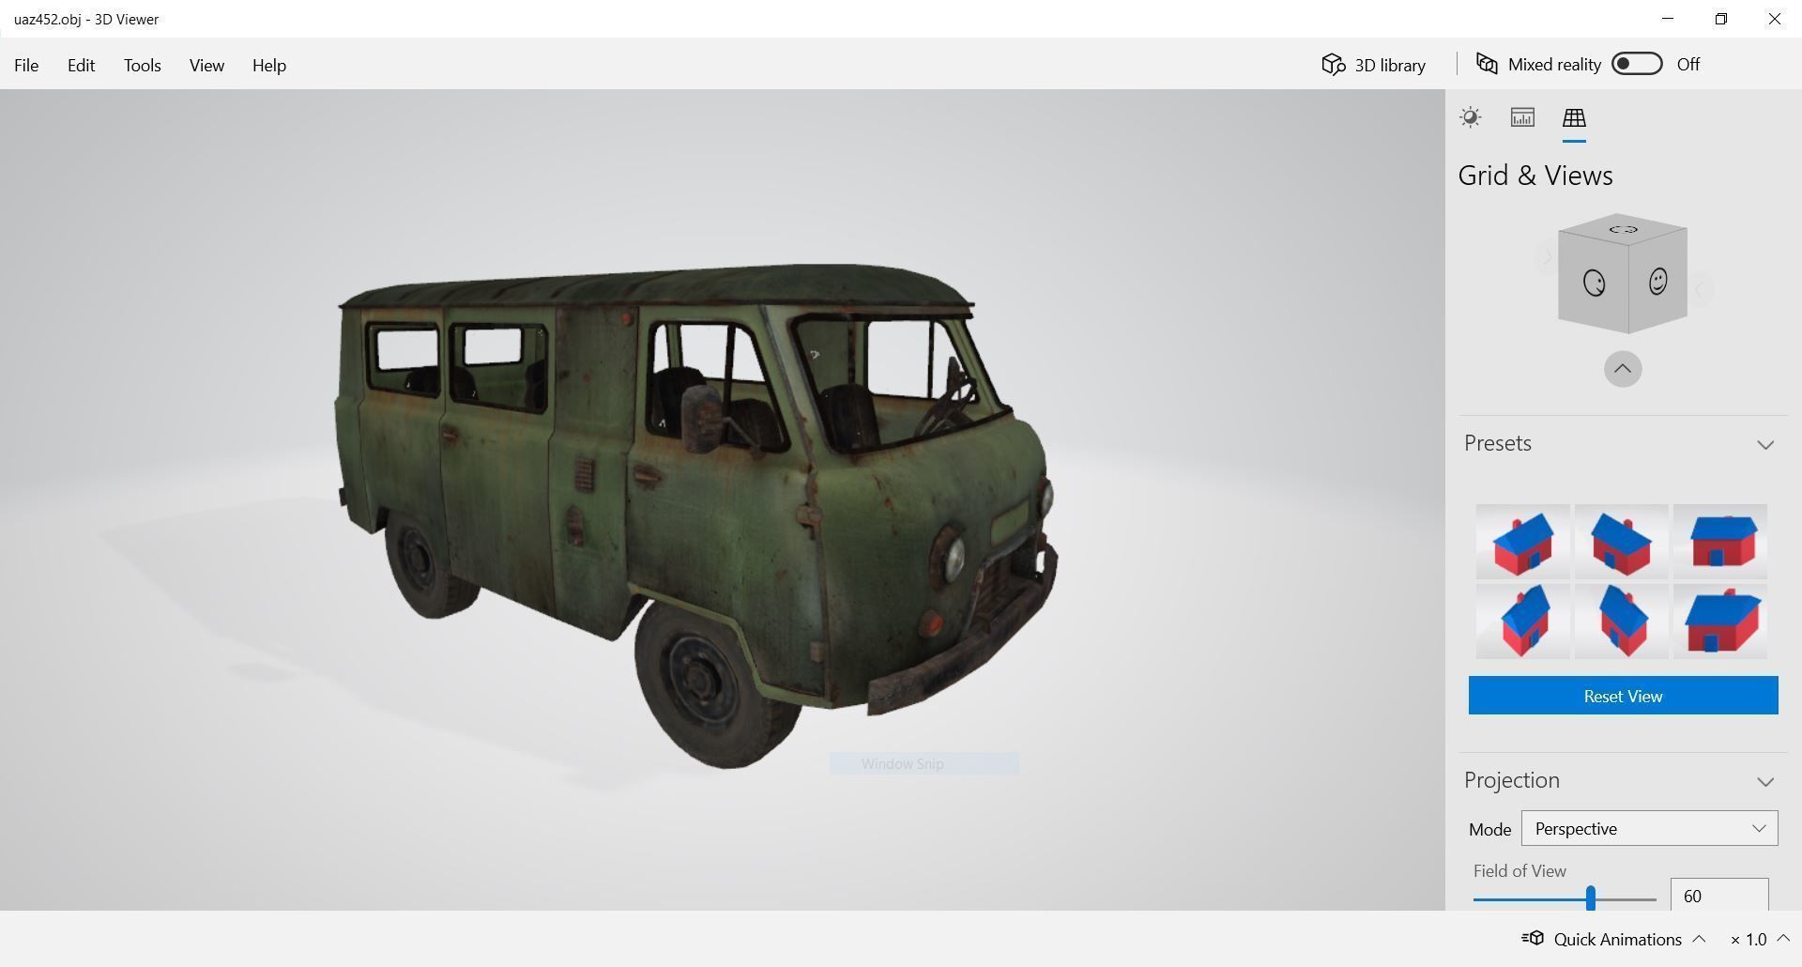Open the Tools menu

(143, 65)
